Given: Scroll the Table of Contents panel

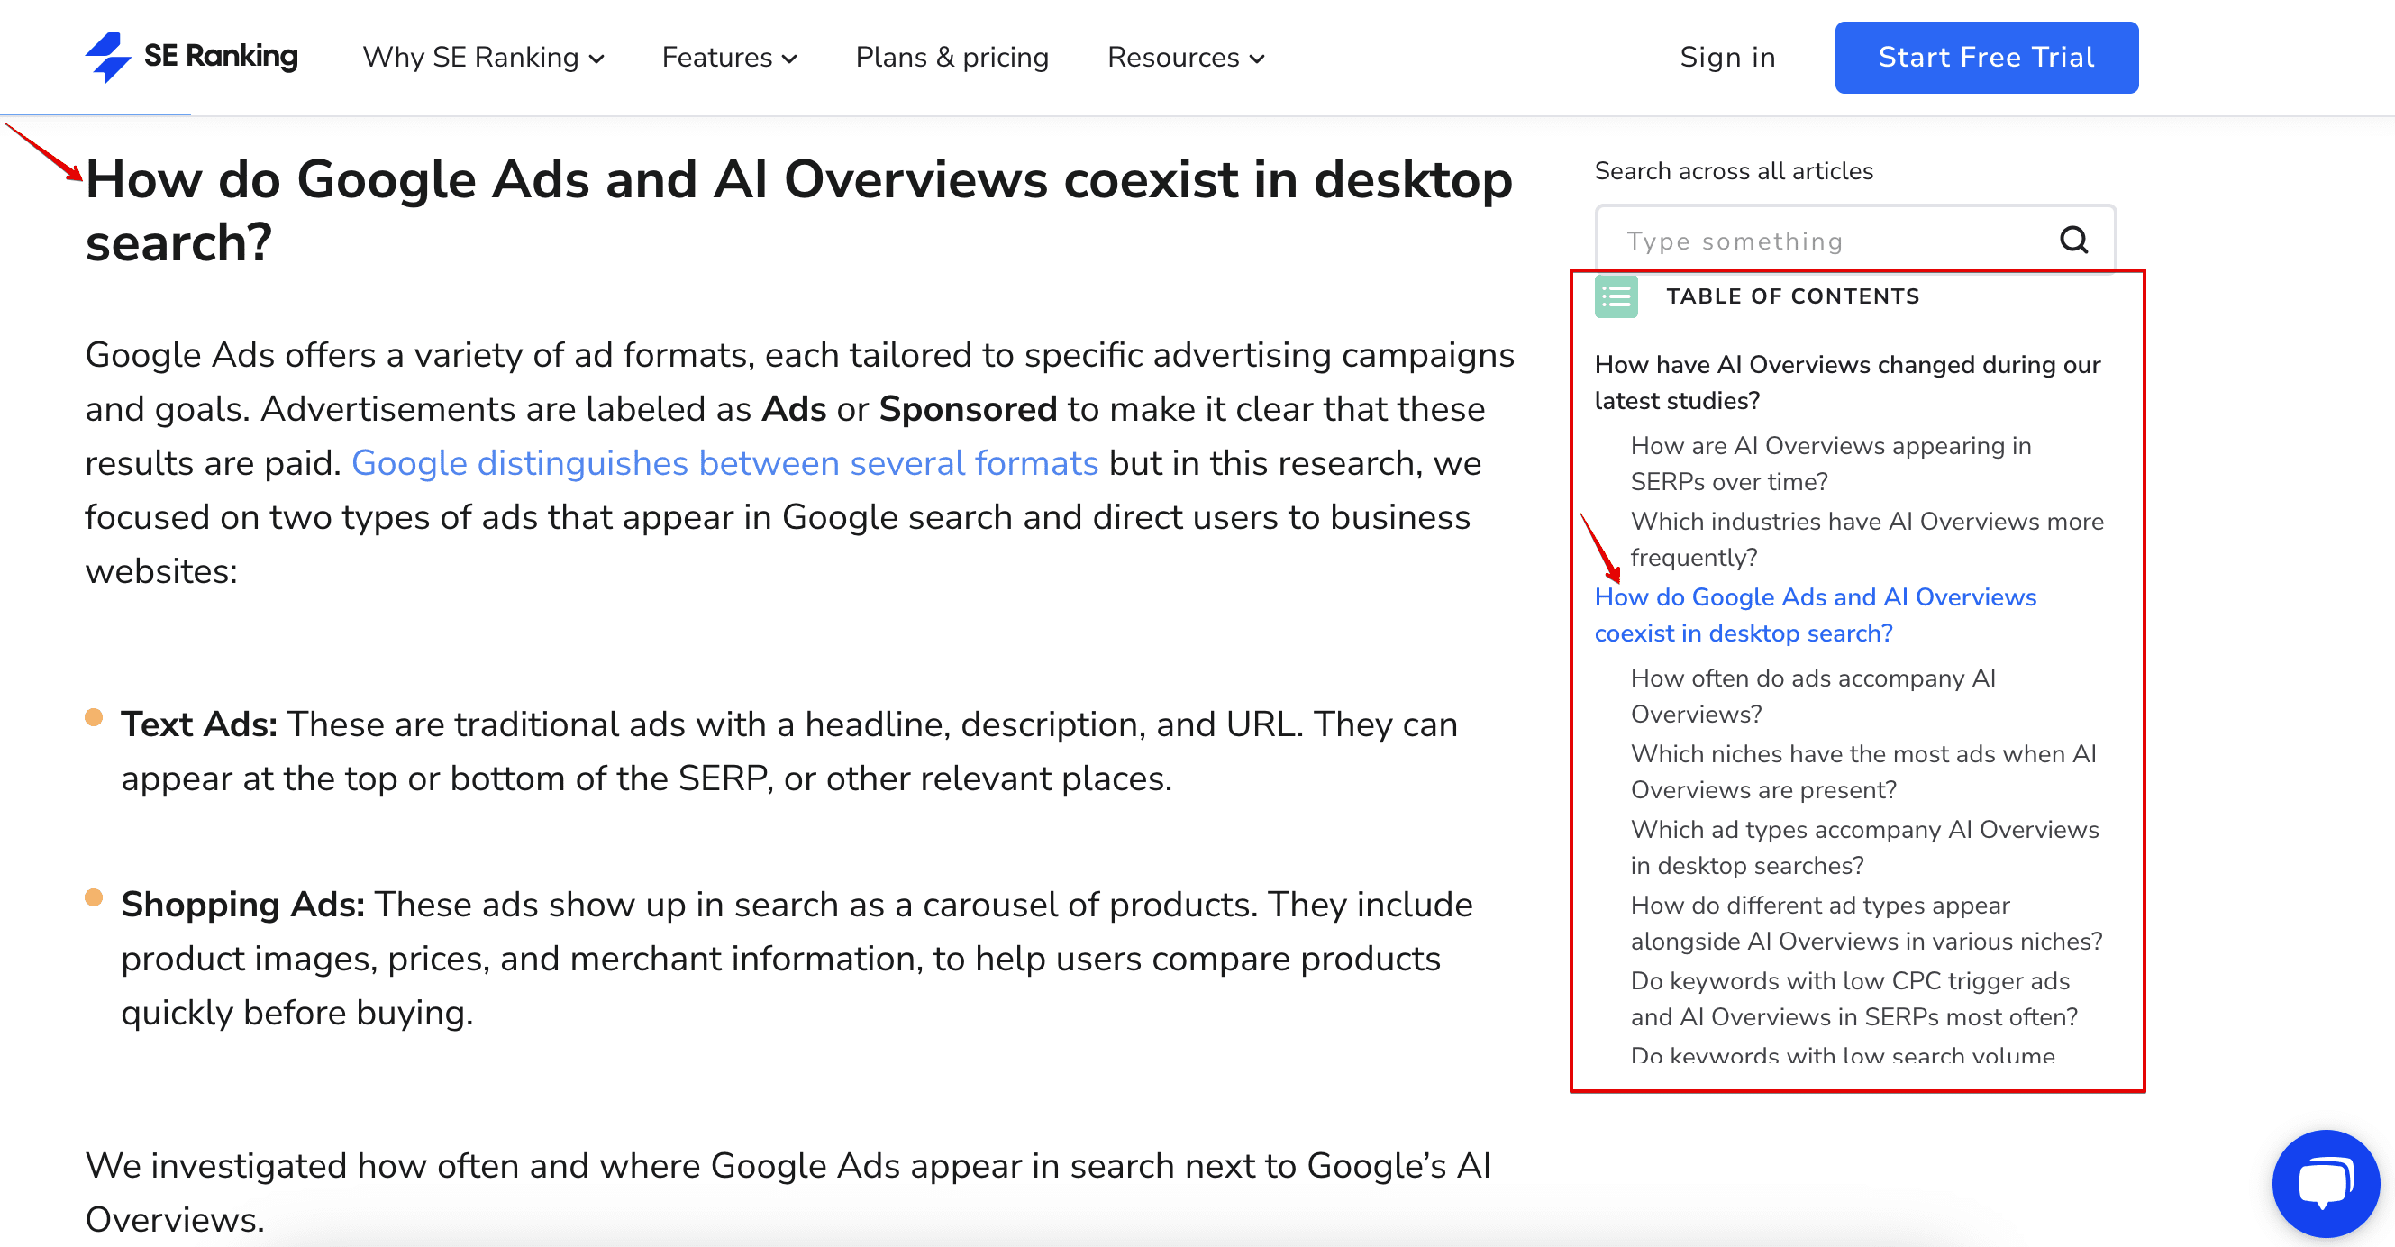Looking at the screenshot, I should (1862, 713).
